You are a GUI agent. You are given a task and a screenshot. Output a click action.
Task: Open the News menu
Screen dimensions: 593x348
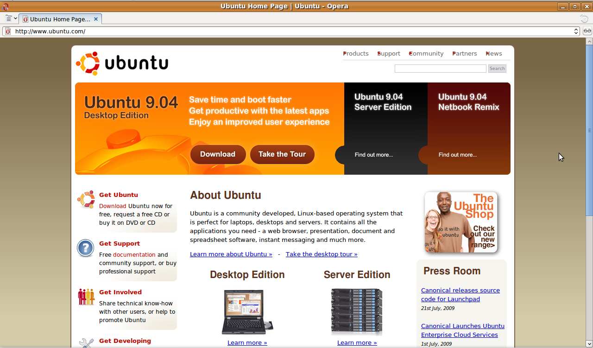pyautogui.click(x=494, y=54)
